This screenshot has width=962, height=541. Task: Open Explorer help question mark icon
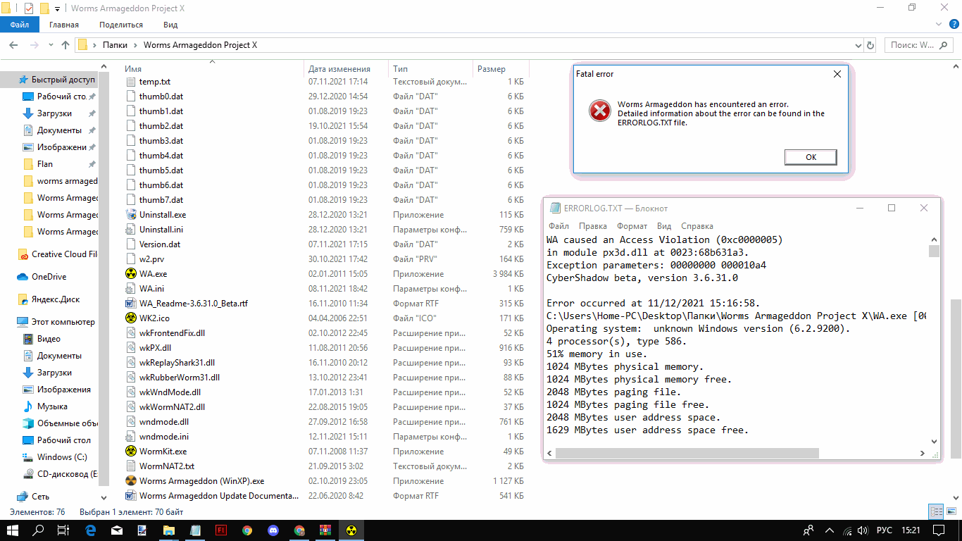954,25
